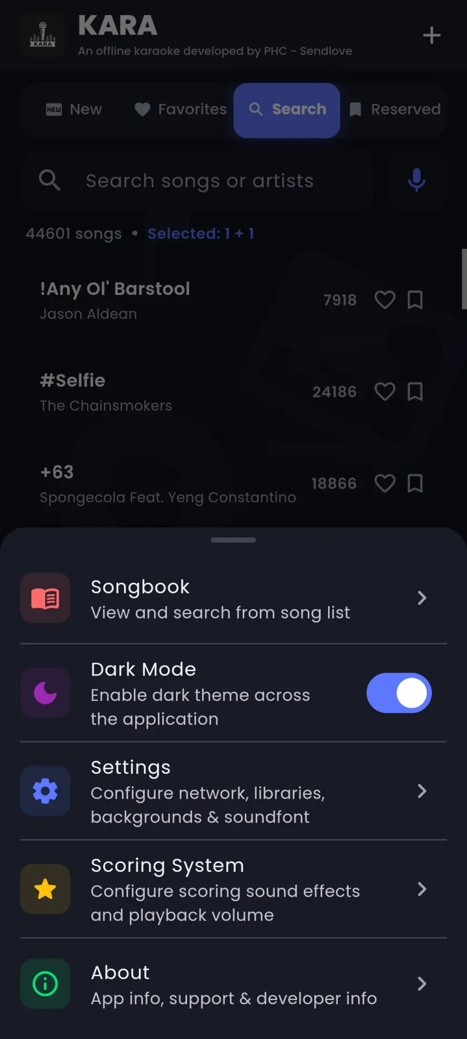Click the green About info icon
The width and height of the screenshot is (467, 1039).
pos(45,984)
